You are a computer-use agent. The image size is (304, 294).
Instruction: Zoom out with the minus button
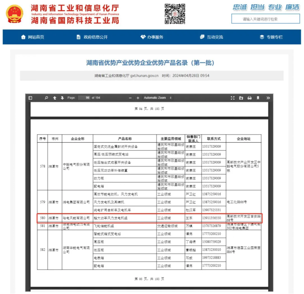130,98
